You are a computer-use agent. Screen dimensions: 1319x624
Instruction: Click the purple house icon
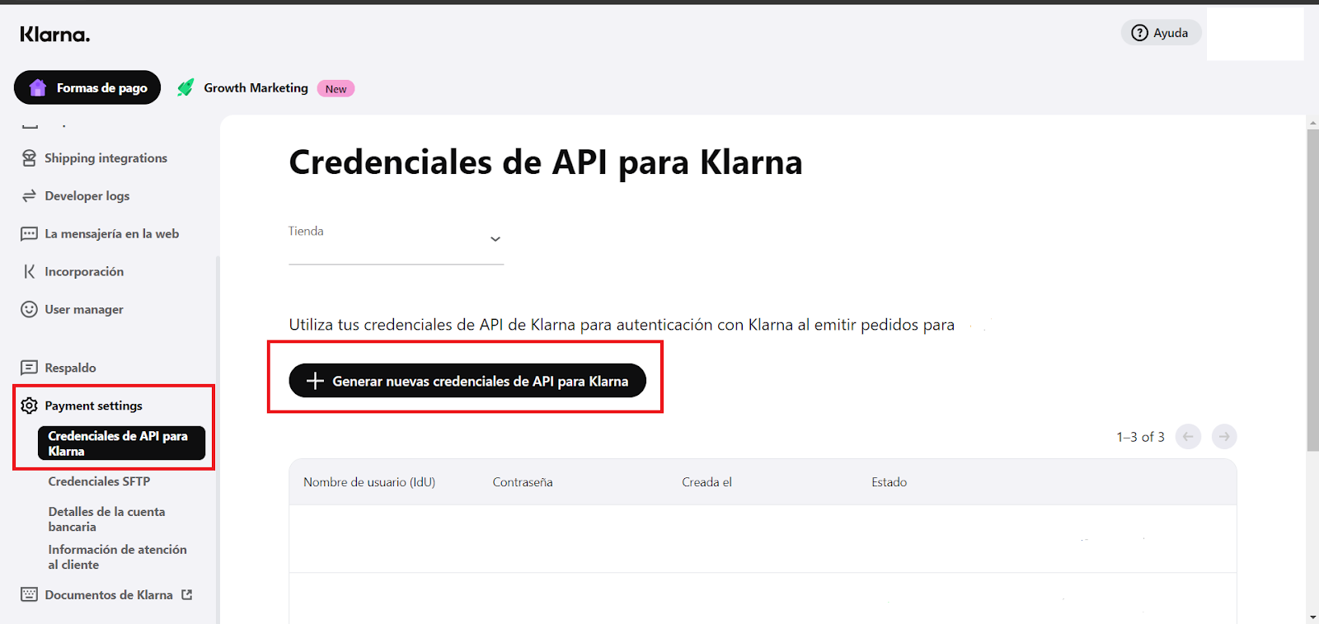pos(38,87)
